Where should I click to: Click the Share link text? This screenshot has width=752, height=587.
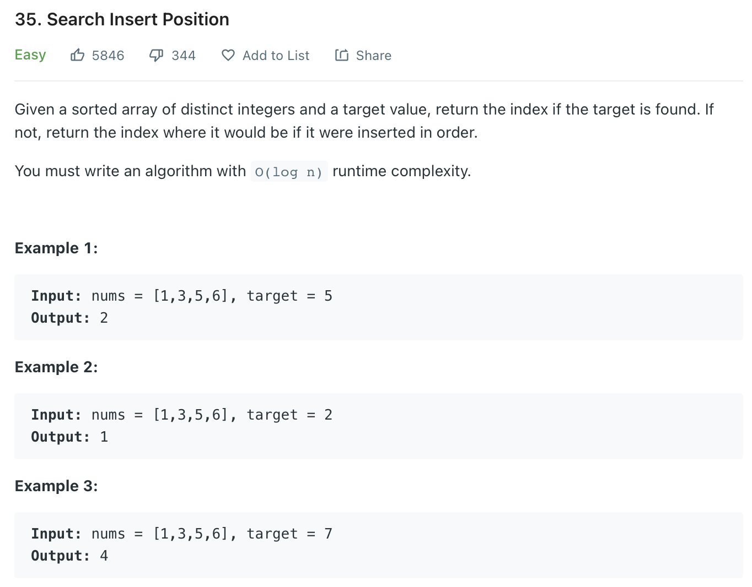point(373,55)
